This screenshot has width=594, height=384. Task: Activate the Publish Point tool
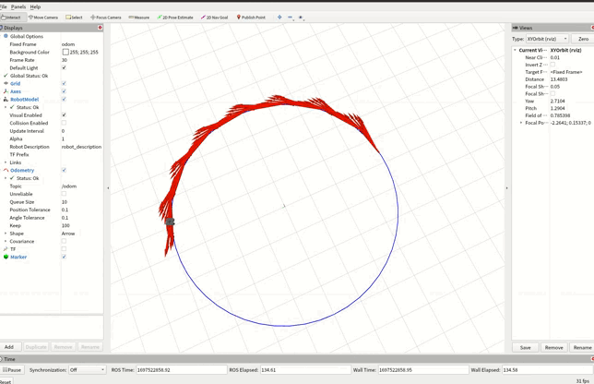(251, 17)
